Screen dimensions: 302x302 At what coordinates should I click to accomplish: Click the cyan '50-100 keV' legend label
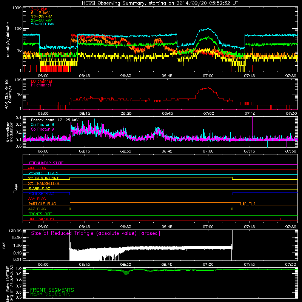point(43,24)
